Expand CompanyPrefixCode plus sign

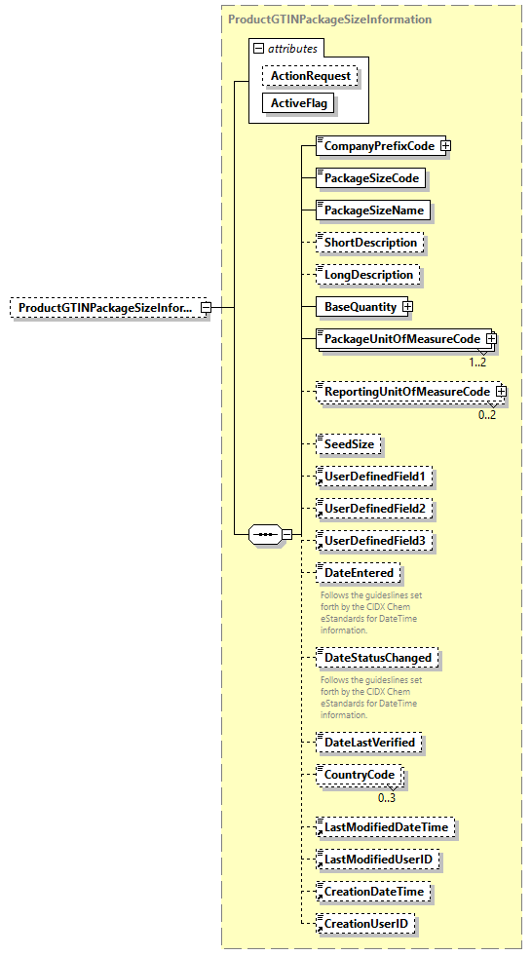446,146
